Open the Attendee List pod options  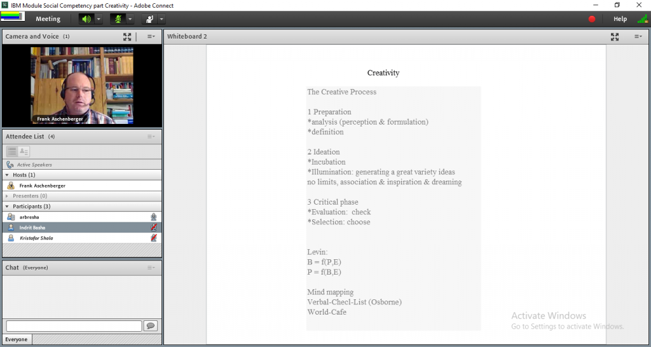pyautogui.click(x=151, y=137)
